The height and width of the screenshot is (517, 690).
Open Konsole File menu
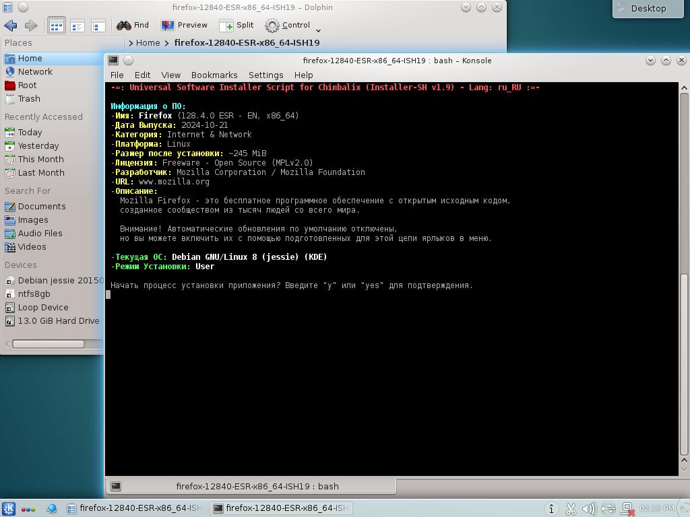tap(117, 75)
